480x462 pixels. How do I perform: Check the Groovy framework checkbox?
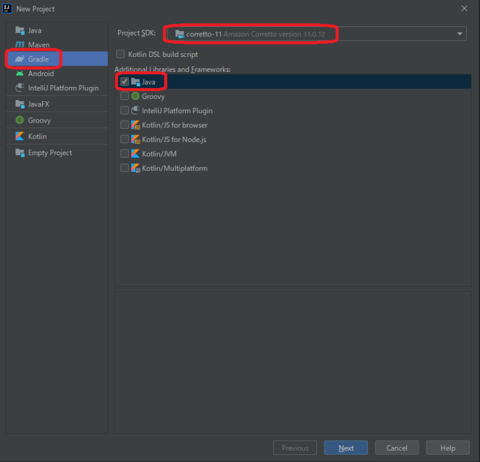tap(125, 96)
